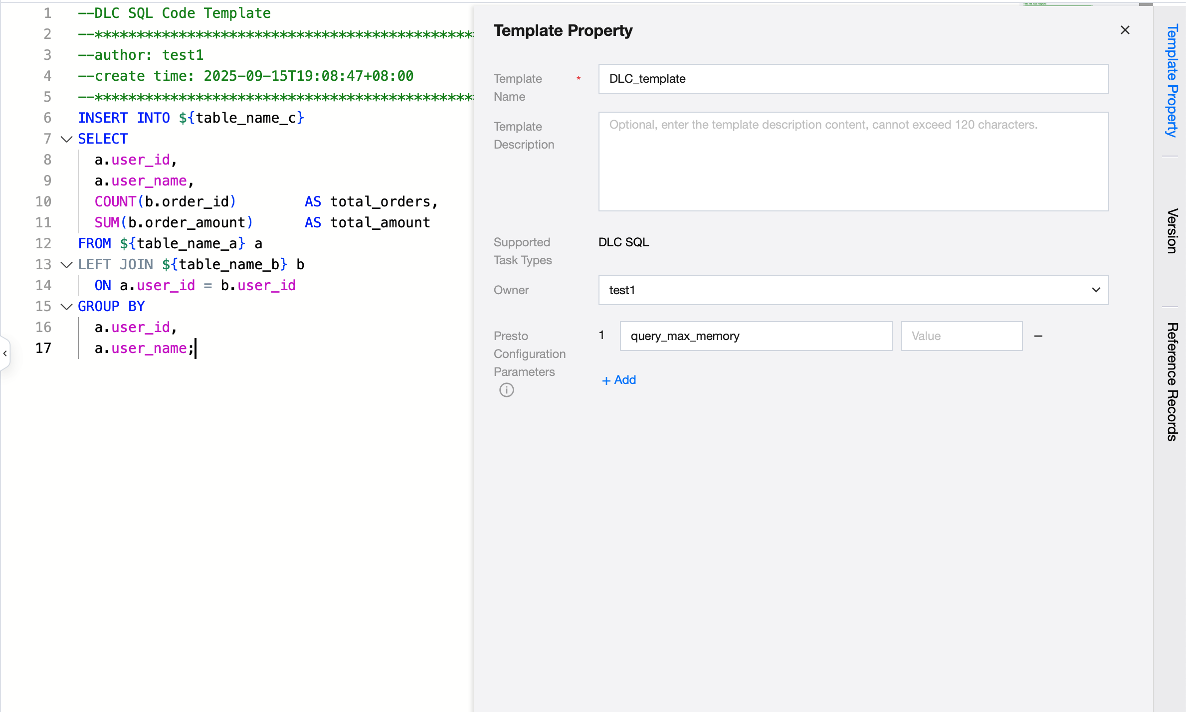Click the Presto parameters info icon

pyautogui.click(x=506, y=390)
